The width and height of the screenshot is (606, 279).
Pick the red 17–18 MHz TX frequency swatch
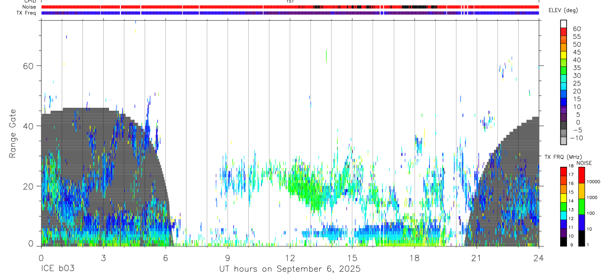[564, 171]
